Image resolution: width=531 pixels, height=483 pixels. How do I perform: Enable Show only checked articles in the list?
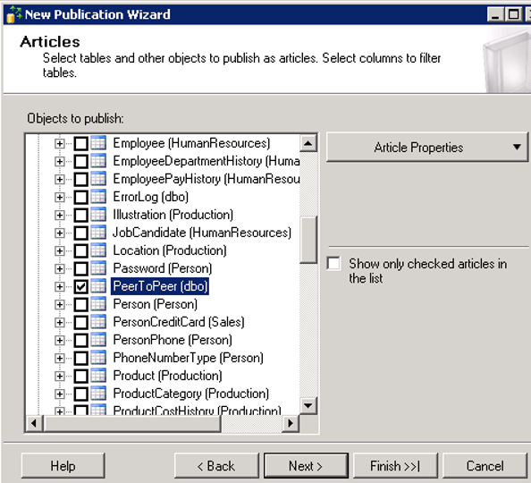[334, 264]
